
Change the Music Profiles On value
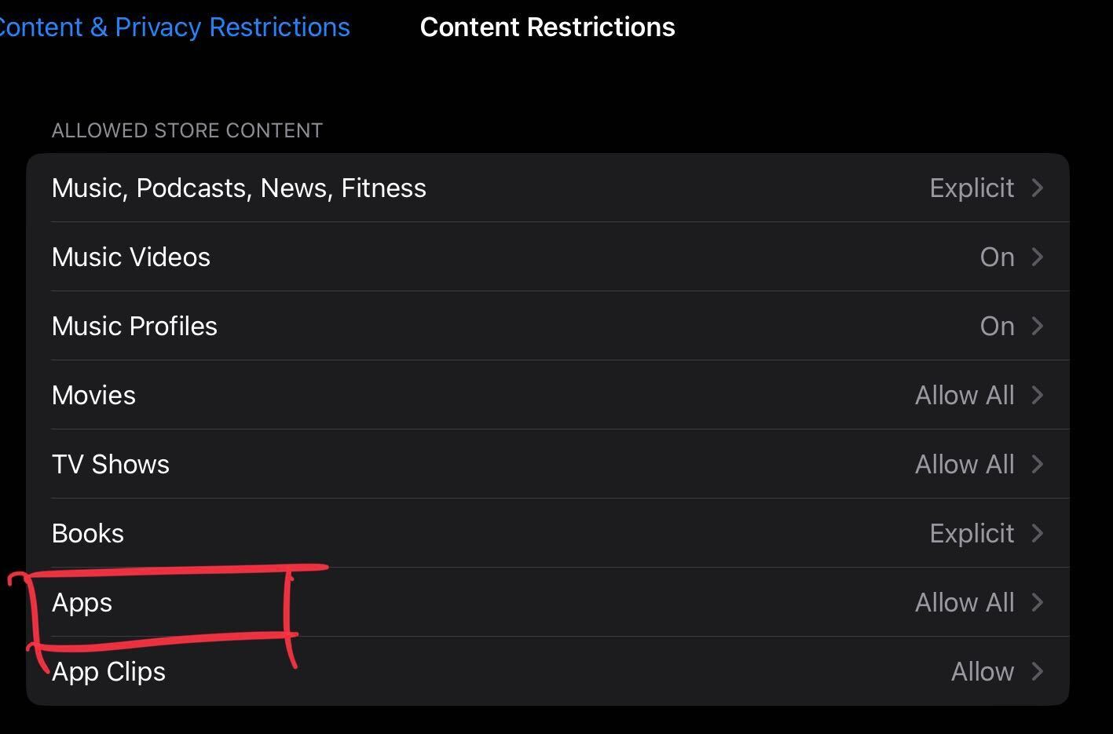(997, 326)
